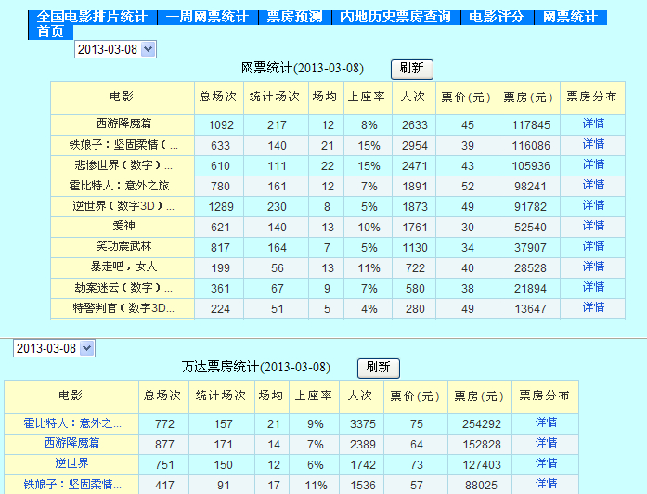
Task: Open 详情 for 霍比特人 in 万达 table
Action: (547, 422)
